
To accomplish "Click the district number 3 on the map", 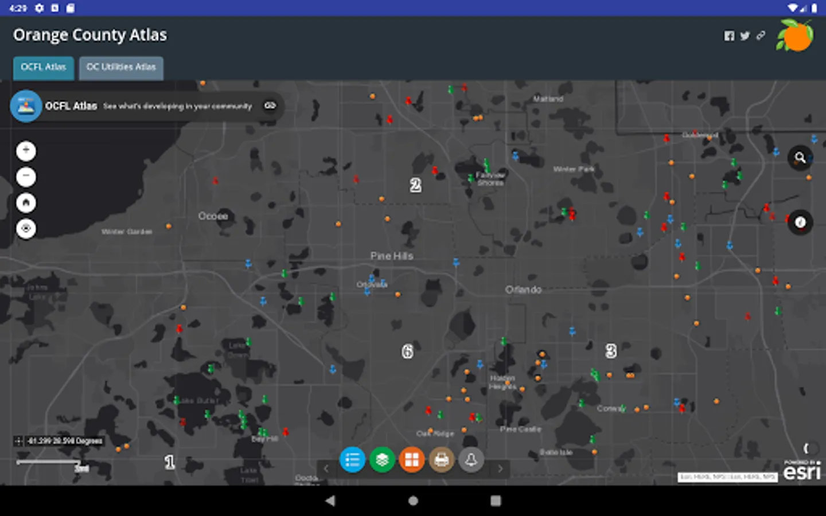I will point(611,351).
